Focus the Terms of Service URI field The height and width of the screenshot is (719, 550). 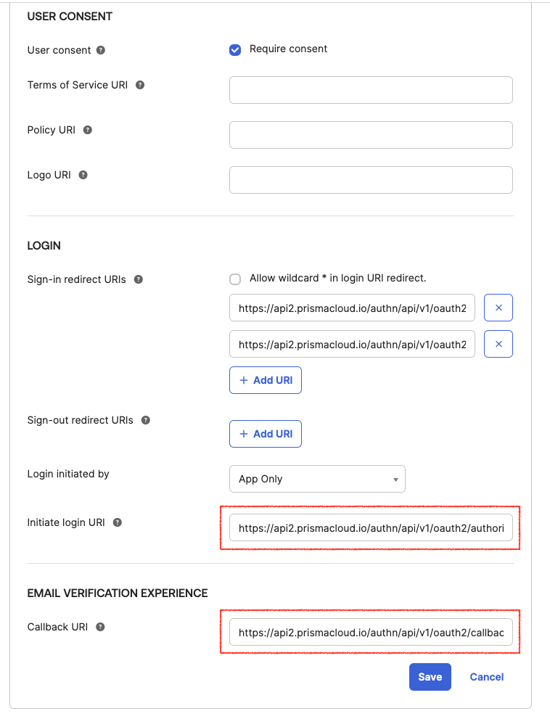point(371,90)
